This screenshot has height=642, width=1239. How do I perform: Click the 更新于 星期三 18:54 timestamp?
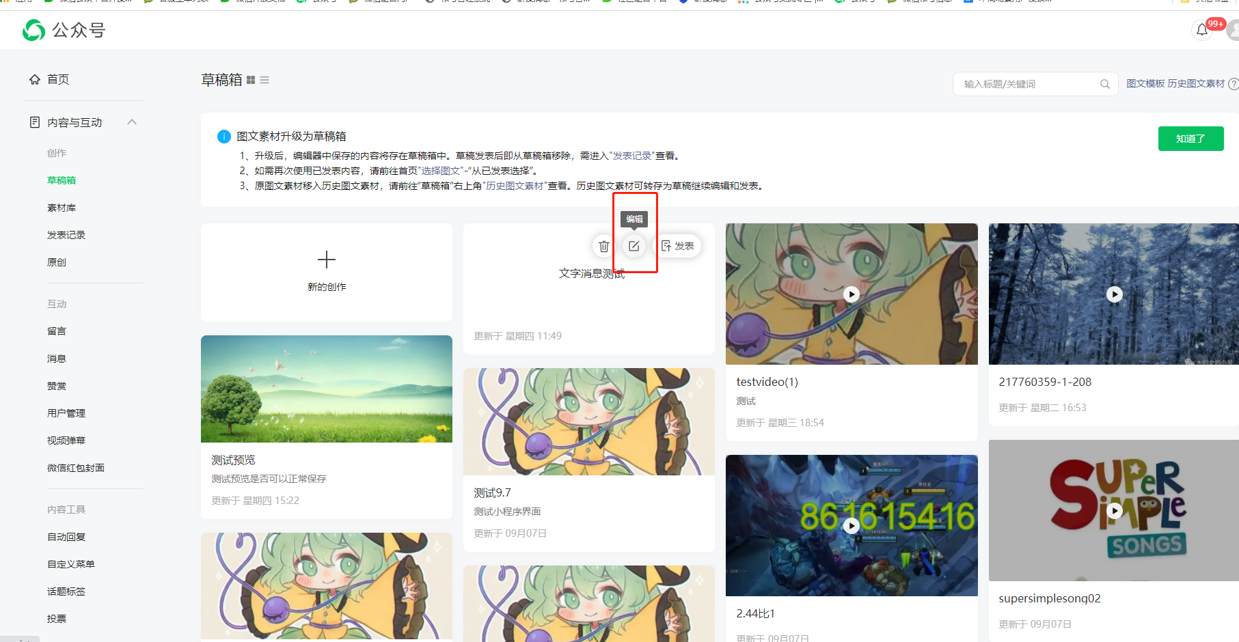pyautogui.click(x=780, y=423)
